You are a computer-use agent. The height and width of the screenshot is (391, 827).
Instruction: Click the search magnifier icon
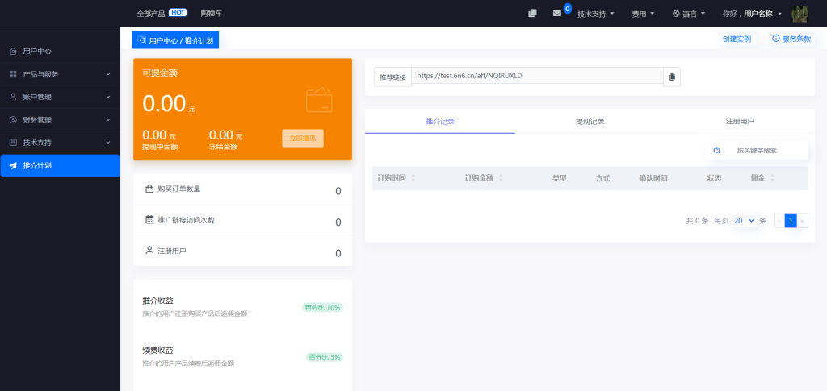tap(717, 151)
